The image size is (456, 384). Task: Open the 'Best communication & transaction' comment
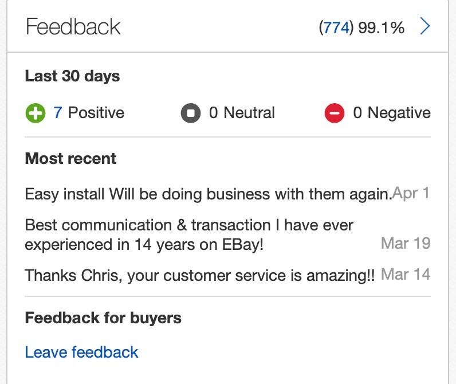pos(189,235)
